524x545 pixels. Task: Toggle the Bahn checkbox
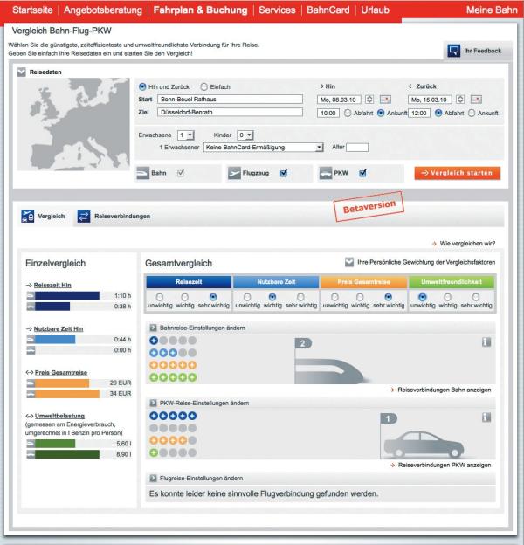click(181, 173)
